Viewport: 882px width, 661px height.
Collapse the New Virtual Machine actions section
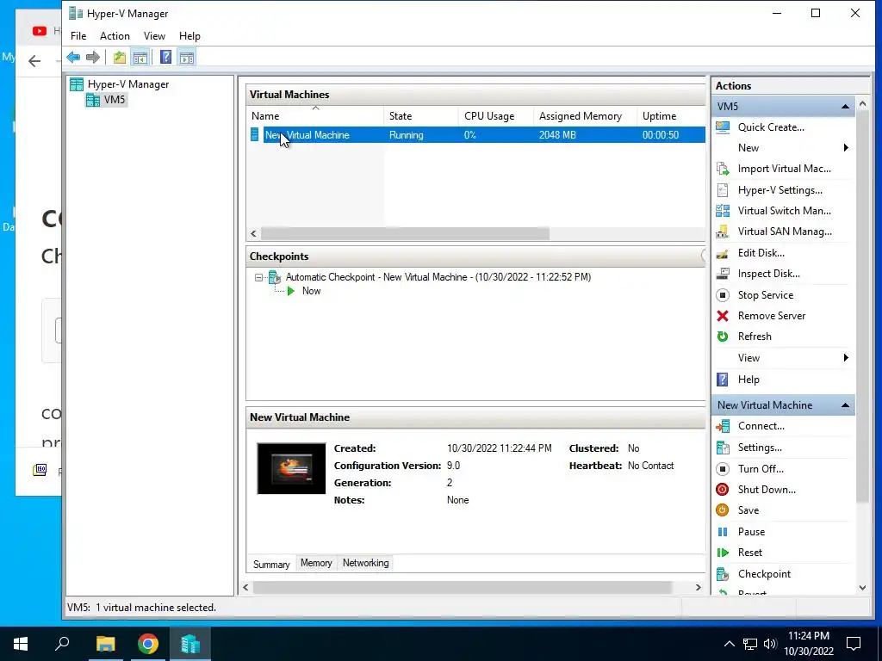[845, 405]
